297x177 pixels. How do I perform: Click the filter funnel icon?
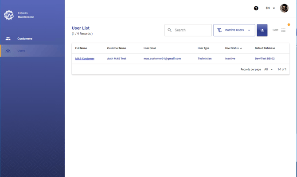[219, 30]
